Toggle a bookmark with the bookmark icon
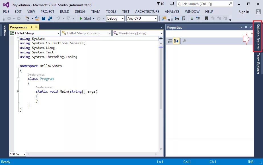Image resolution: width=263 pixels, height=165 pixels. coord(206,18)
